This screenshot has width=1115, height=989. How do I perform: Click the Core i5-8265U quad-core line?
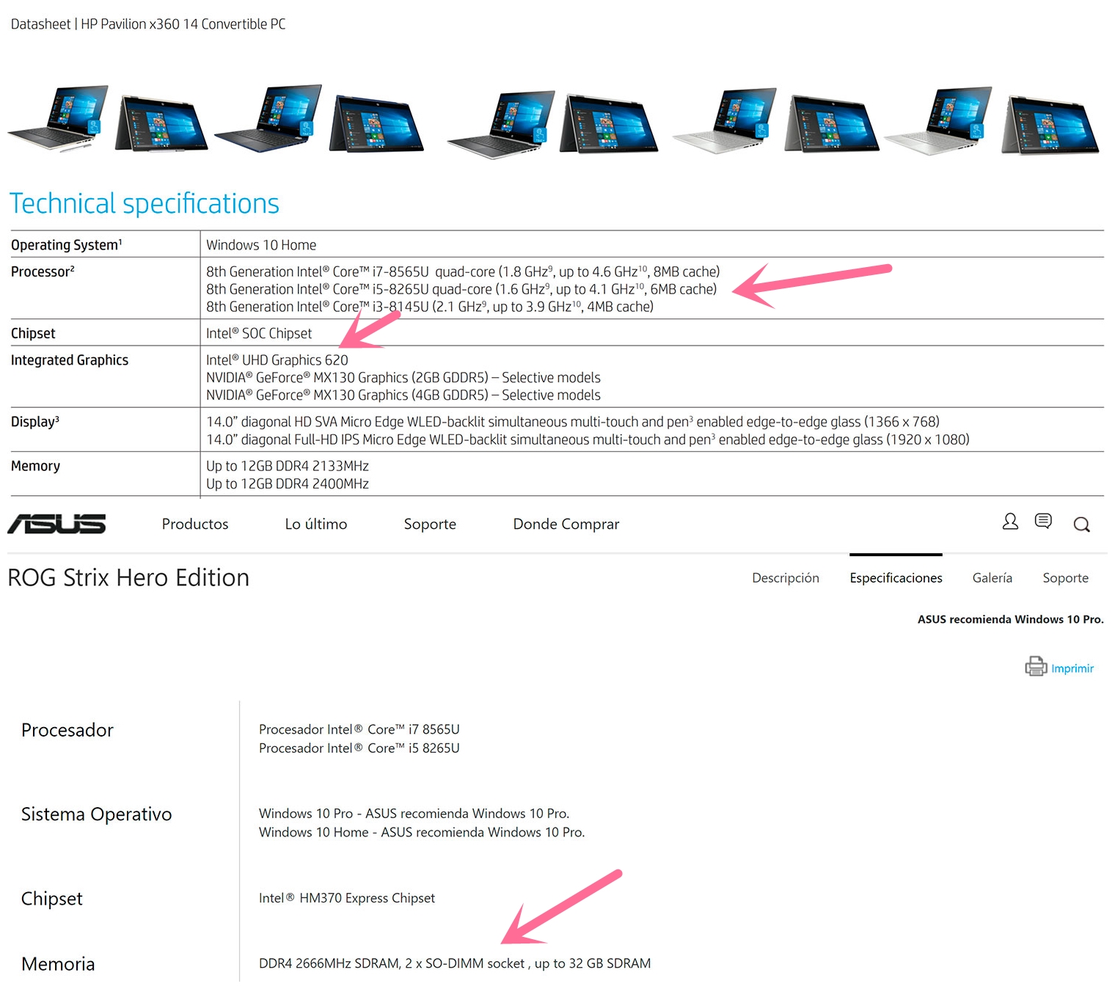[461, 289]
